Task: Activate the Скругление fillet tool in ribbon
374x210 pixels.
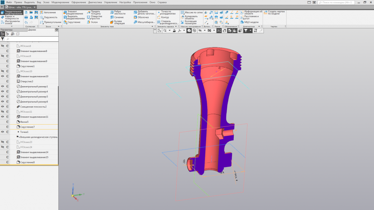Action: click(73, 22)
